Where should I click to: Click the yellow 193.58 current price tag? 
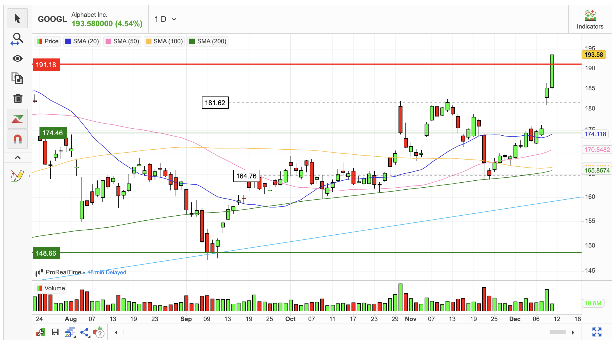click(x=594, y=55)
